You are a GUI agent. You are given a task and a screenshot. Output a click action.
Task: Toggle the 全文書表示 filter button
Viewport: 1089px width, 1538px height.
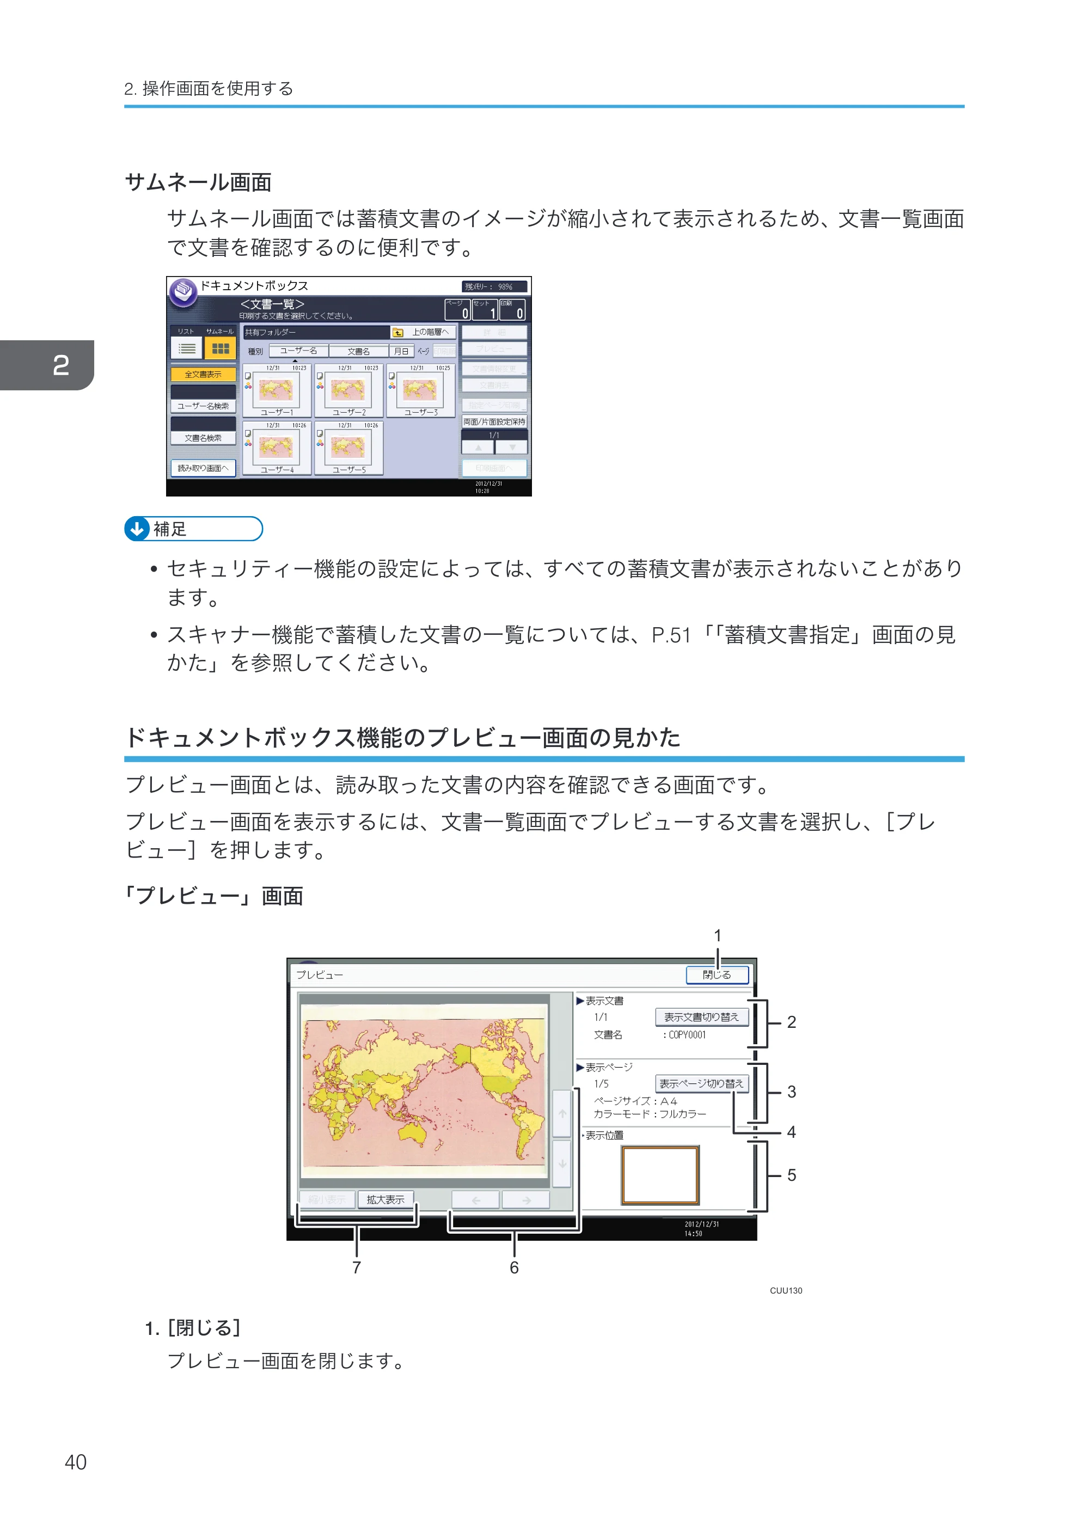click(x=203, y=374)
